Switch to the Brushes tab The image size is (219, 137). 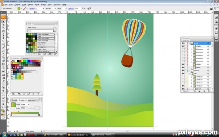26,58
